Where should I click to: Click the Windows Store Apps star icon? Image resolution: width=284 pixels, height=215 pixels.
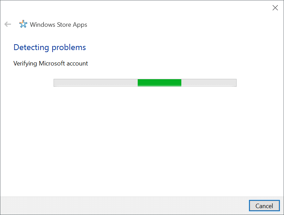tap(23, 24)
